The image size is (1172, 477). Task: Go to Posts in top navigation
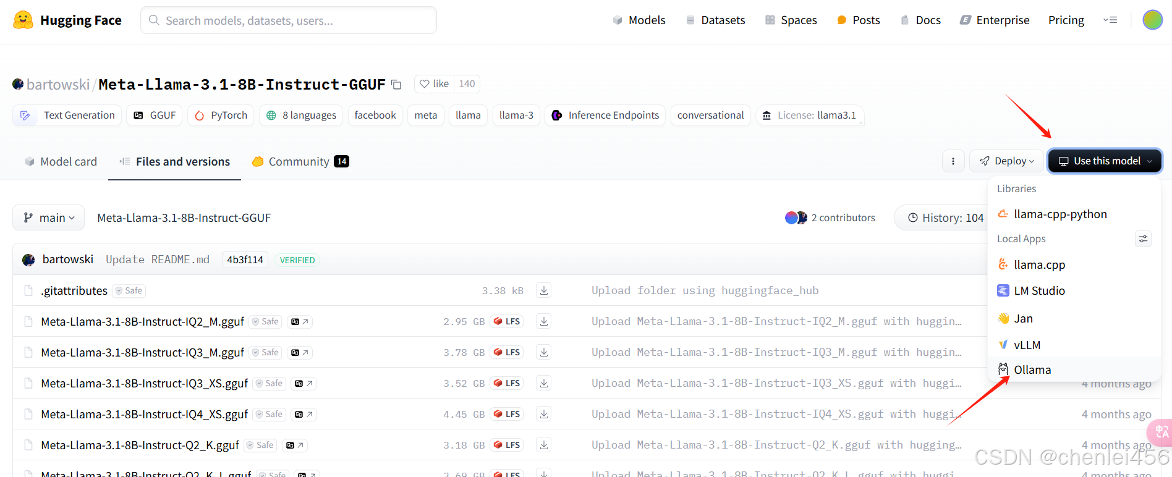(x=858, y=20)
